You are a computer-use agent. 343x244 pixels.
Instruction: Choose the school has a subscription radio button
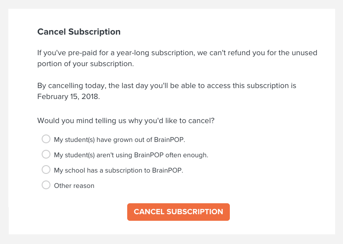tap(46, 170)
